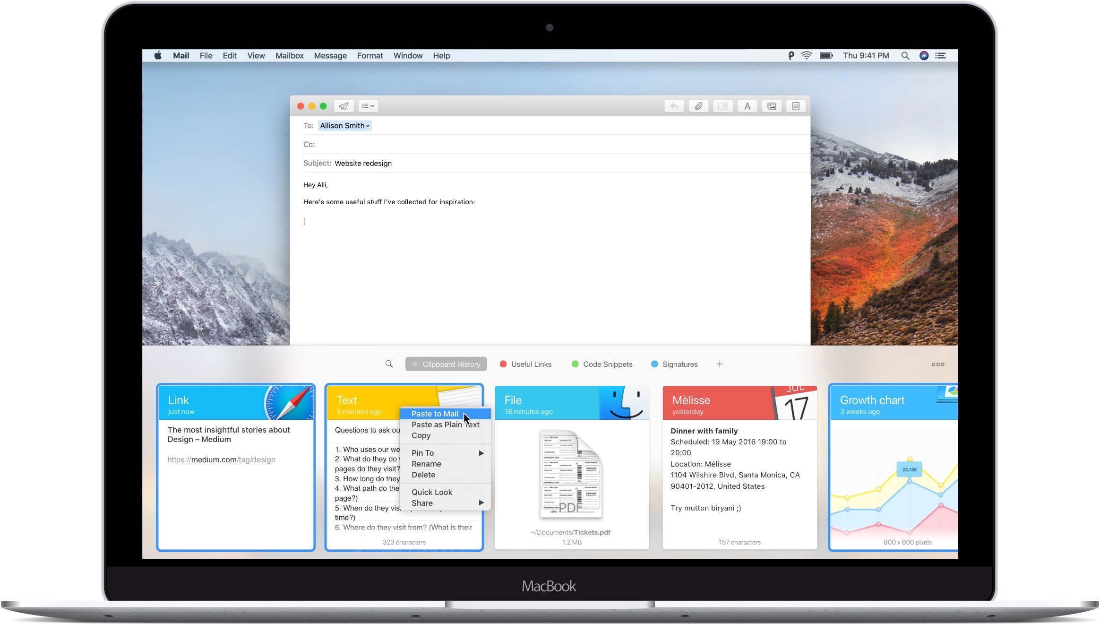Click the attachment paperclip icon

pos(698,106)
